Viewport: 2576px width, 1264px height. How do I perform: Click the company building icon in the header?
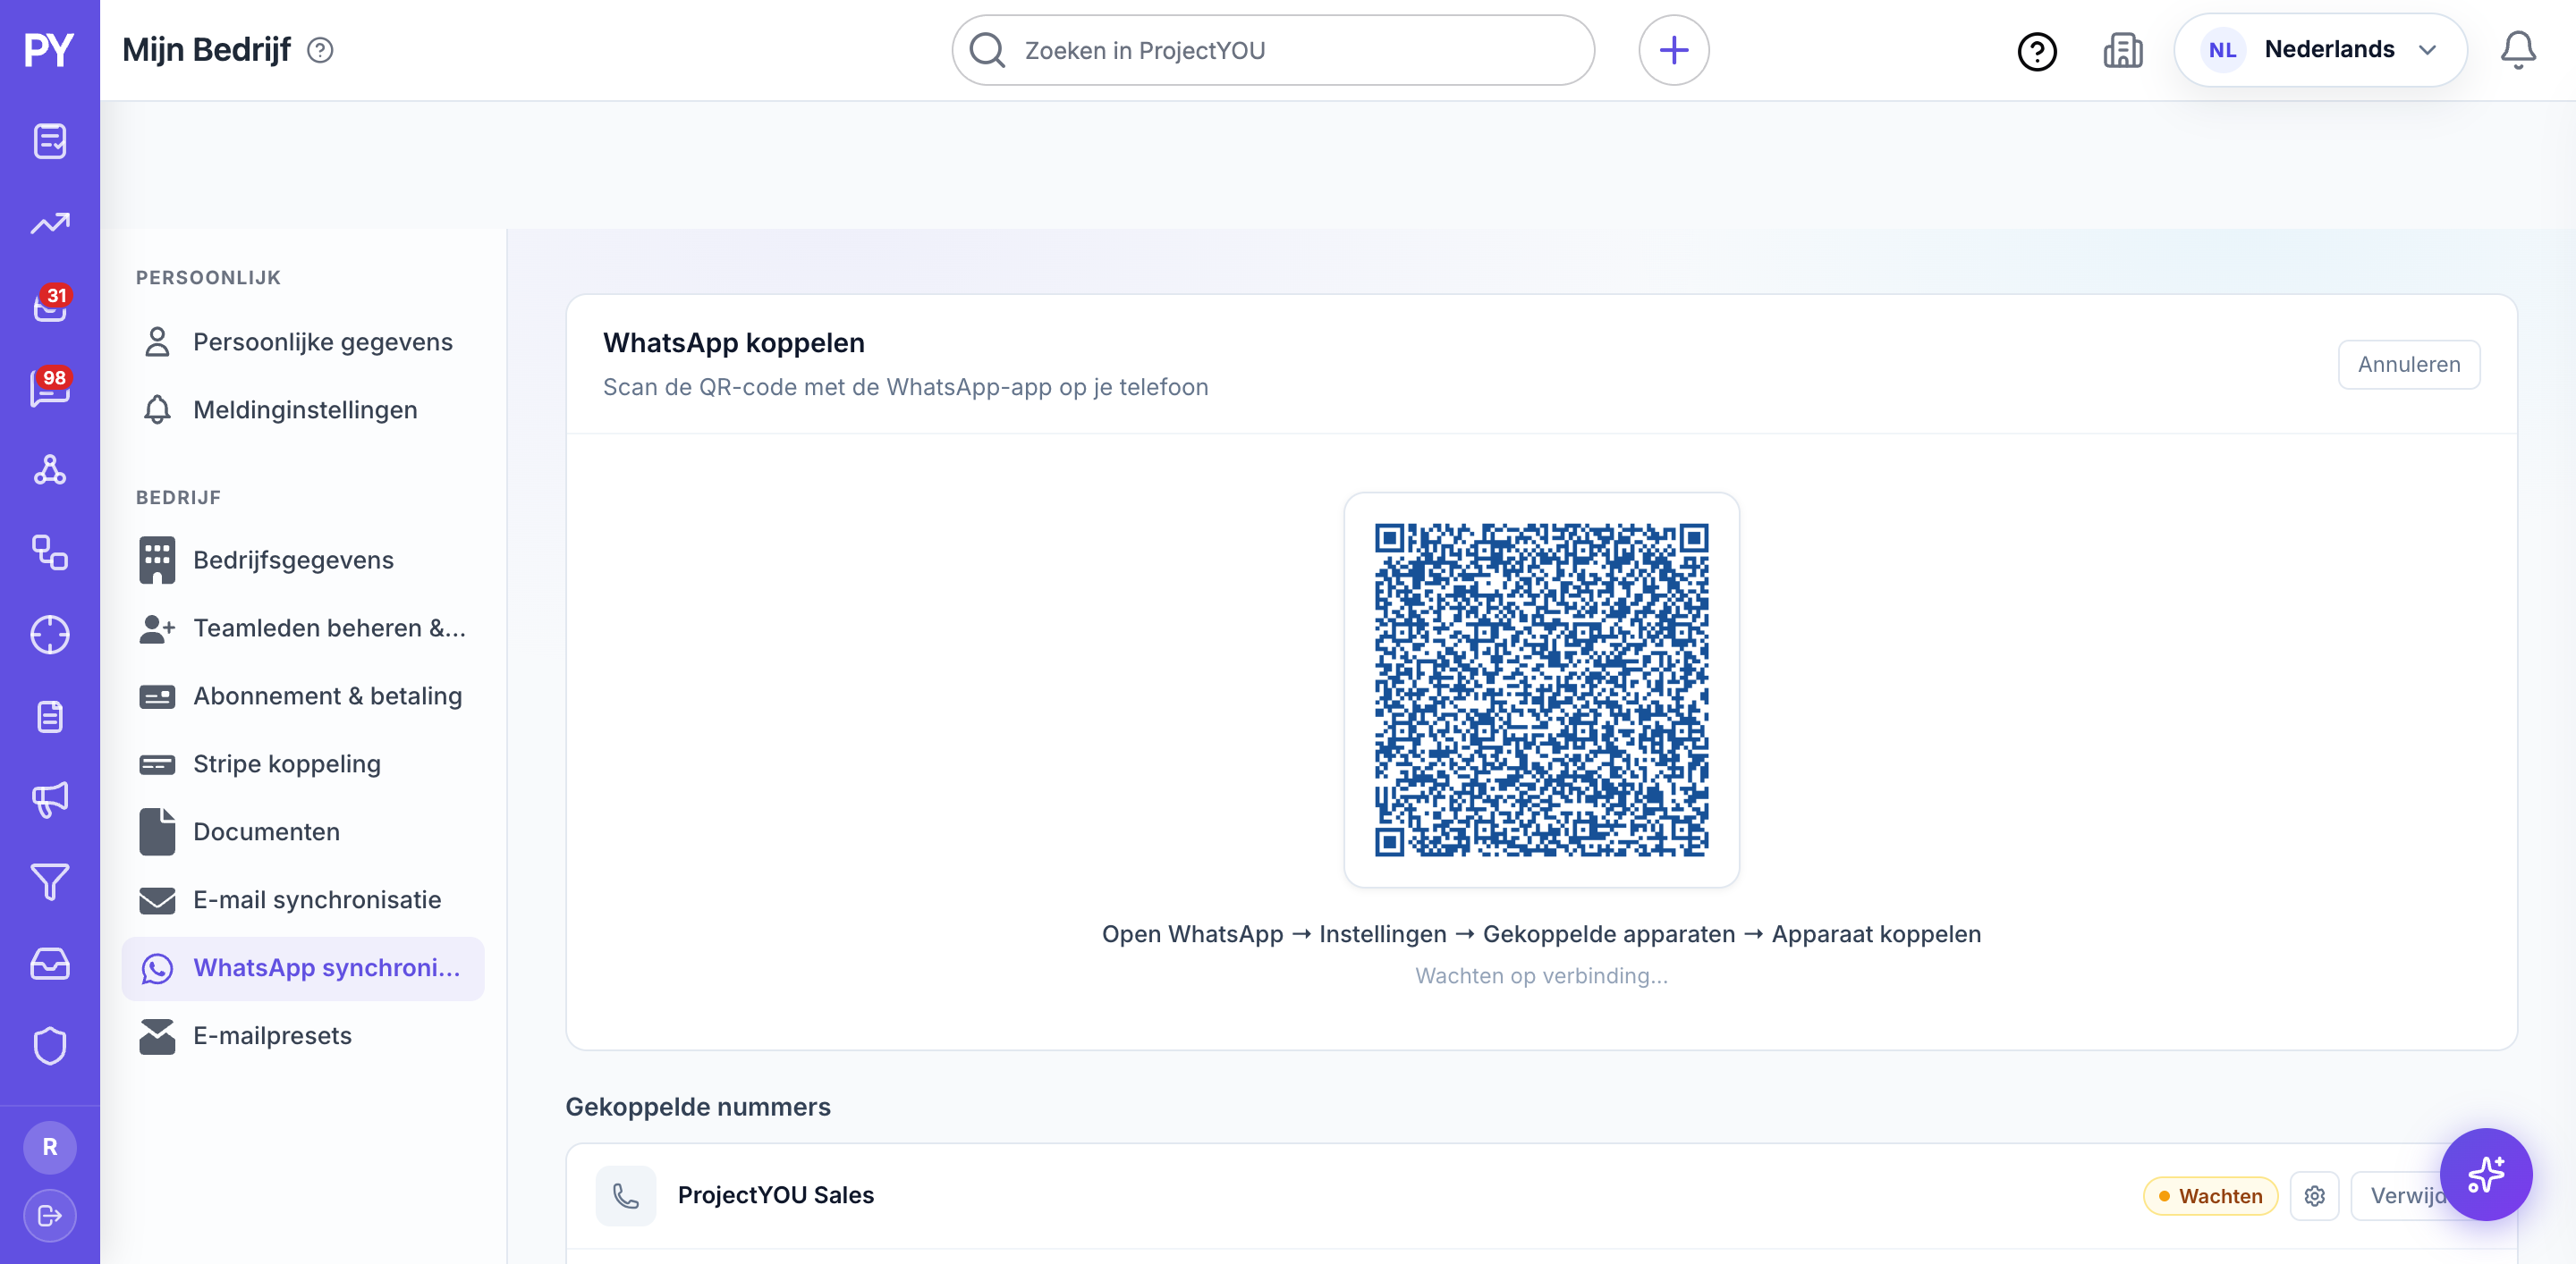[x=2122, y=50]
